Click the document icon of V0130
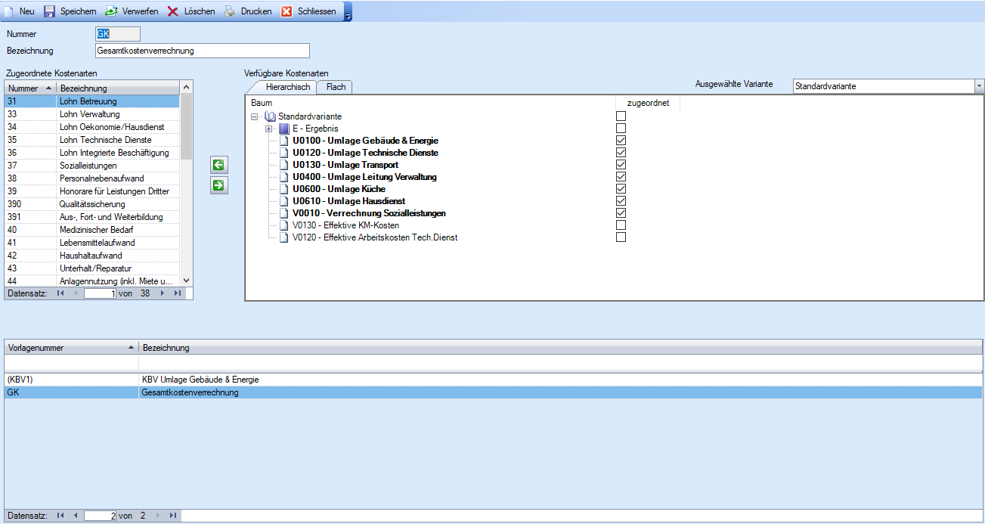This screenshot has height=524, width=985. pos(284,225)
